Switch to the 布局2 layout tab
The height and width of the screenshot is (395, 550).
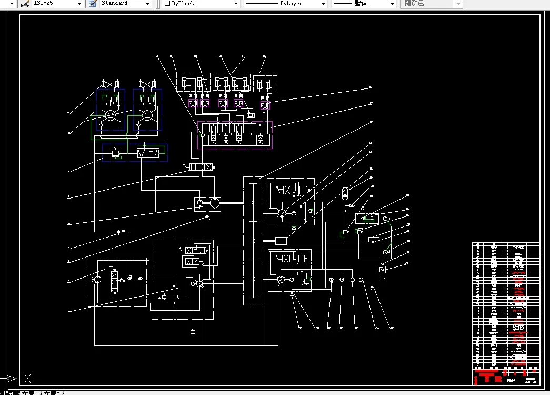pyautogui.click(x=52, y=393)
